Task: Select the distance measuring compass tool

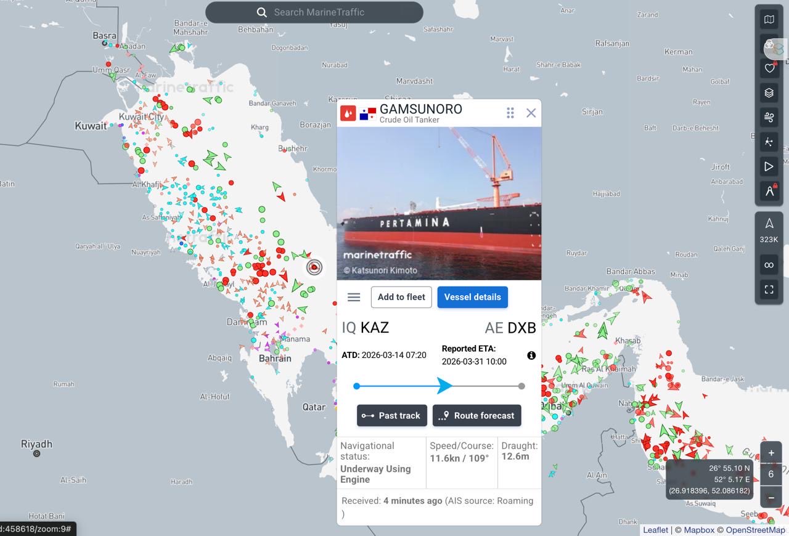Action: point(769,191)
